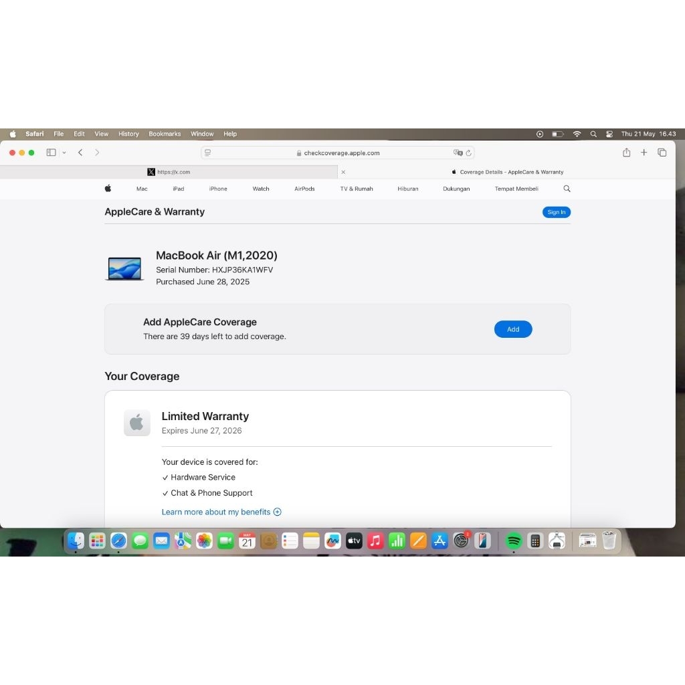Open App Store from the Dock

pos(440,541)
